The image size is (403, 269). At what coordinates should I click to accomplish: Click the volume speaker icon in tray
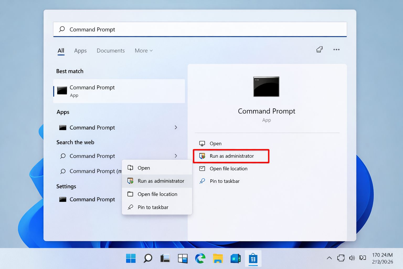352,258
